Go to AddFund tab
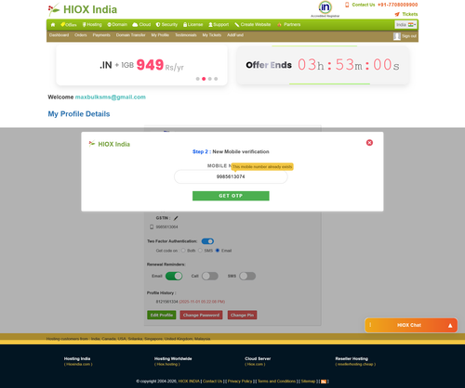Viewport: 465px width, 388px height. click(x=235, y=35)
